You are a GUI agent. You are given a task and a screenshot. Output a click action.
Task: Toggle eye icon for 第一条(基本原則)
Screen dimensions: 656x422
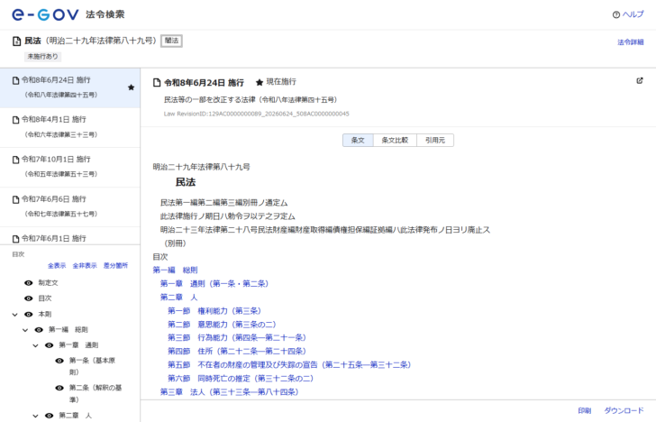(59, 361)
